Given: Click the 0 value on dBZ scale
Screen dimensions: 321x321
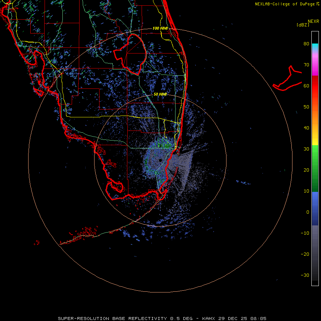Looking at the screenshot, I should point(308,212).
